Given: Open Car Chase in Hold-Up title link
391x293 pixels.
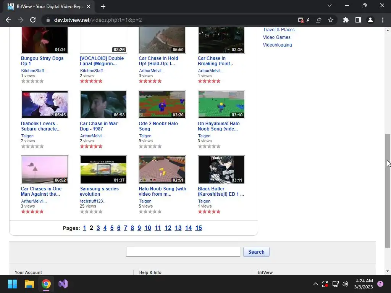Looking at the screenshot, I should [x=159, y=61].
